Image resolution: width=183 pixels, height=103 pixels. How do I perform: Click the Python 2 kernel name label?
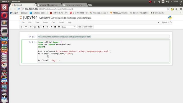point(165,22)
